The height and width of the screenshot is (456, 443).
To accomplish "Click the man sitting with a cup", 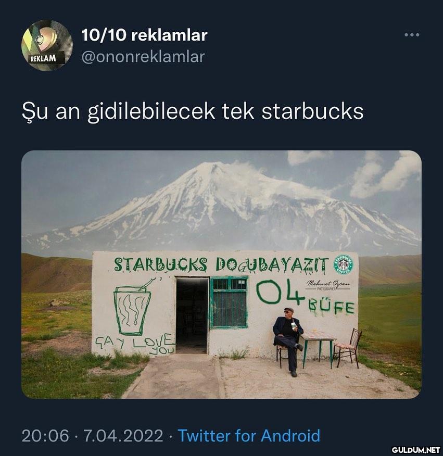I will pos(287,341).
